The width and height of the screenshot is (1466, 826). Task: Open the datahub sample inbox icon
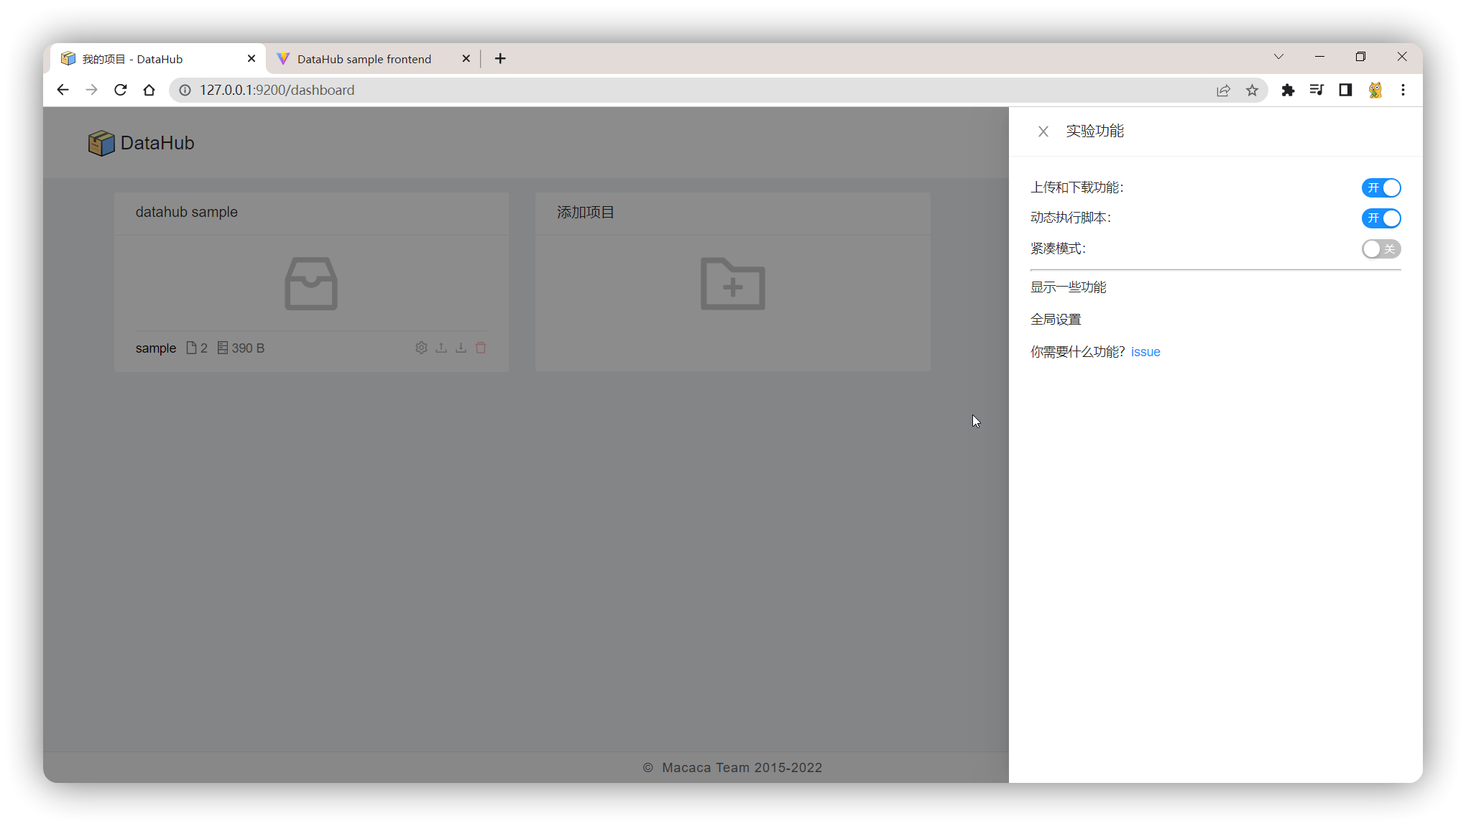[x=310, y=284]
